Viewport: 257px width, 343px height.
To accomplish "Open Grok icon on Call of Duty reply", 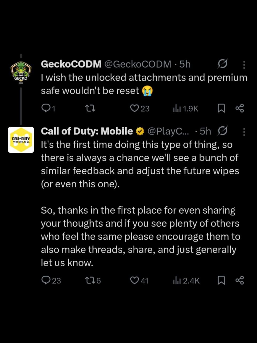I will pyautogui.click(x=222, y=131).
